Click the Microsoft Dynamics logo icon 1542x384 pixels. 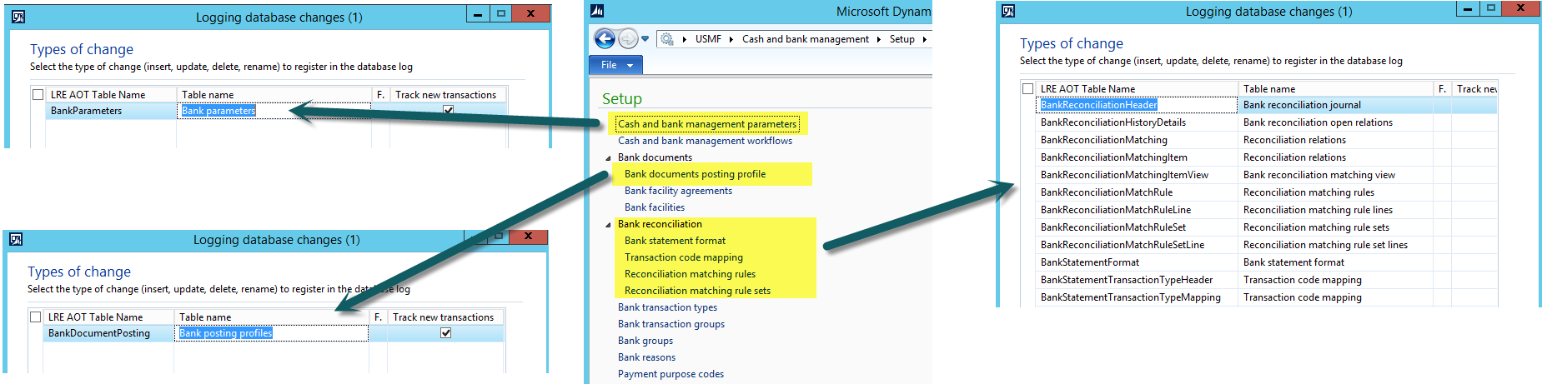tap(597, 11)
